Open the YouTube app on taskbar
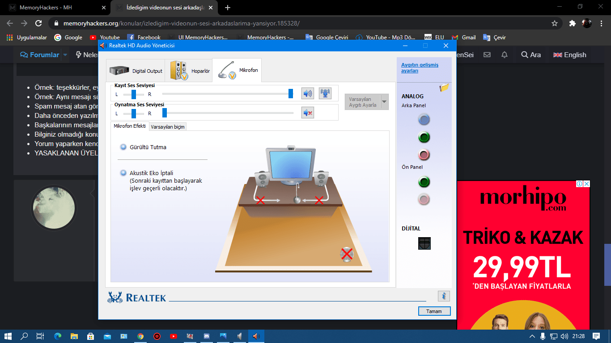The height and width of the screenshot is (343, 611). point(174,336)
